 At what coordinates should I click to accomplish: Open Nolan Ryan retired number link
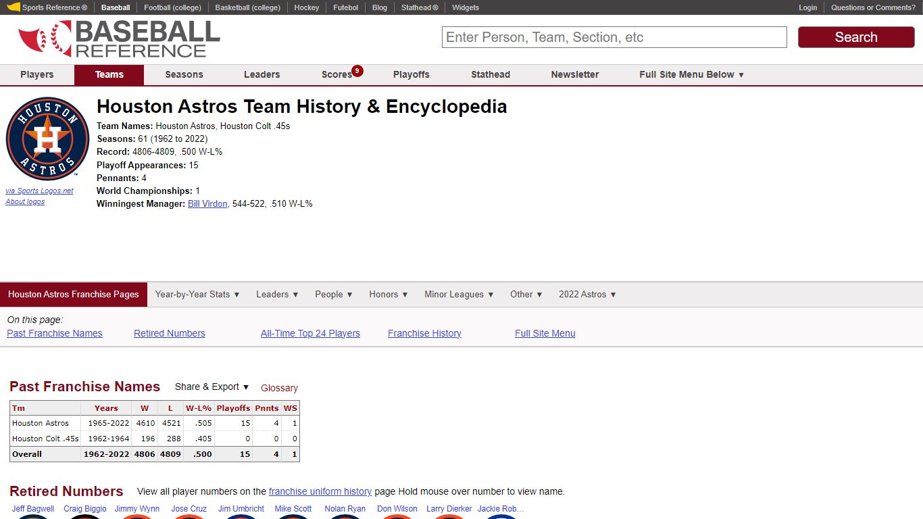click(x=345, y=509)
